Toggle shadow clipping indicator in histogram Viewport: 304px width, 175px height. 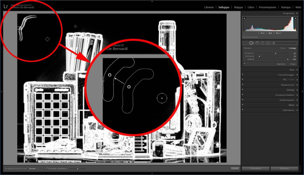pyautogui.click(x=244, y=18)
